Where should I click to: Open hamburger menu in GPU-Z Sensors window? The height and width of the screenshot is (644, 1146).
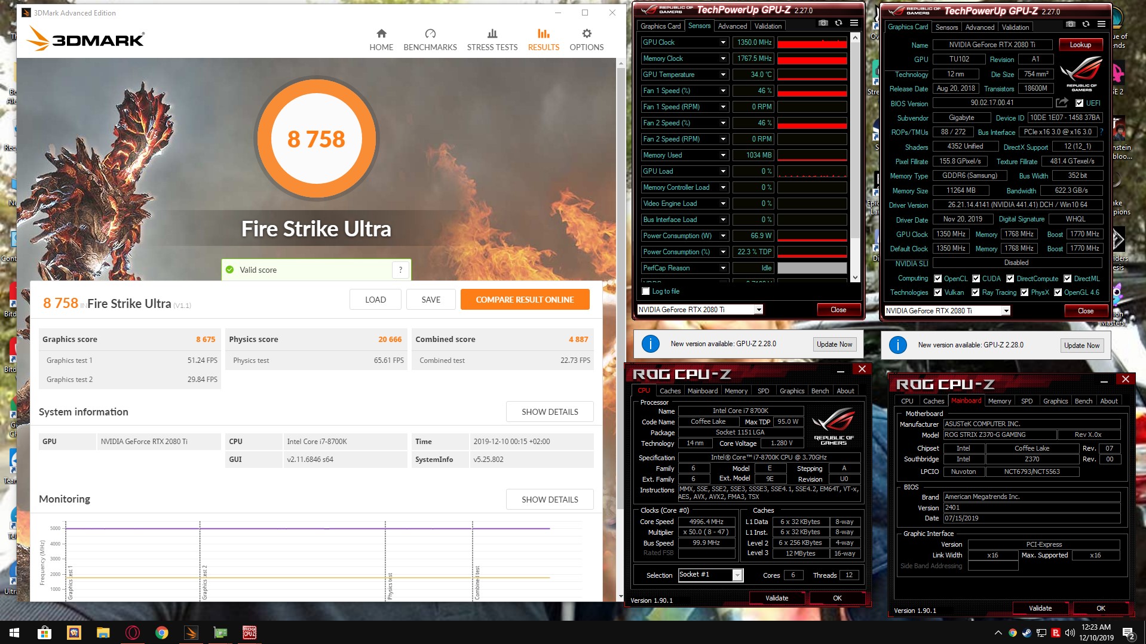click(x=854, y=23)
